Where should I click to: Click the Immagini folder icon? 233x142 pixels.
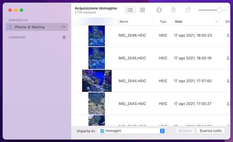point(102,131)
